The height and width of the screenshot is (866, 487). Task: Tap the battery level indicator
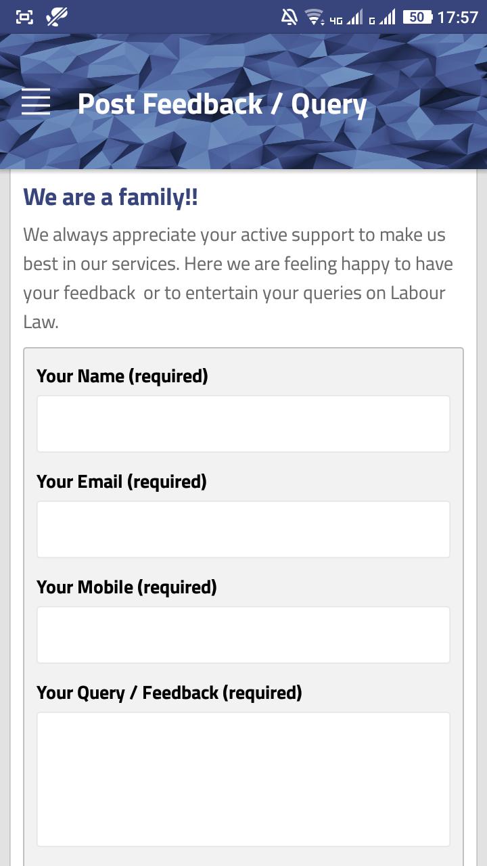(417, 17)
